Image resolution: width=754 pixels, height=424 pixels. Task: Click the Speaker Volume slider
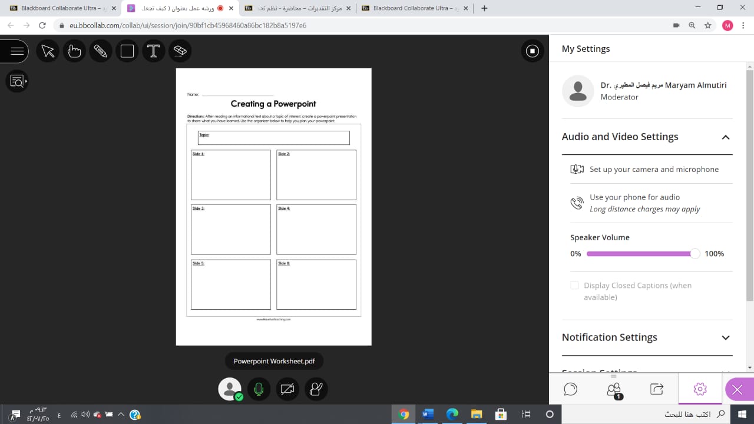639,254
